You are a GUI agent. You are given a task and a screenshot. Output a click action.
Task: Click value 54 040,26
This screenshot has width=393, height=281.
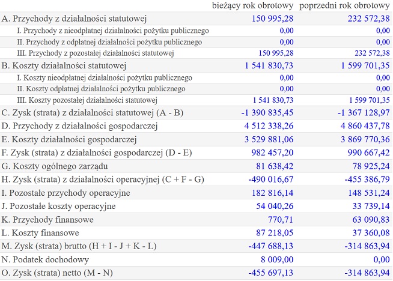pos(275,207)
